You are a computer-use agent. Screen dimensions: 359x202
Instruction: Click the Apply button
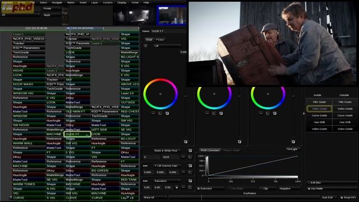(x=52, y=15)
